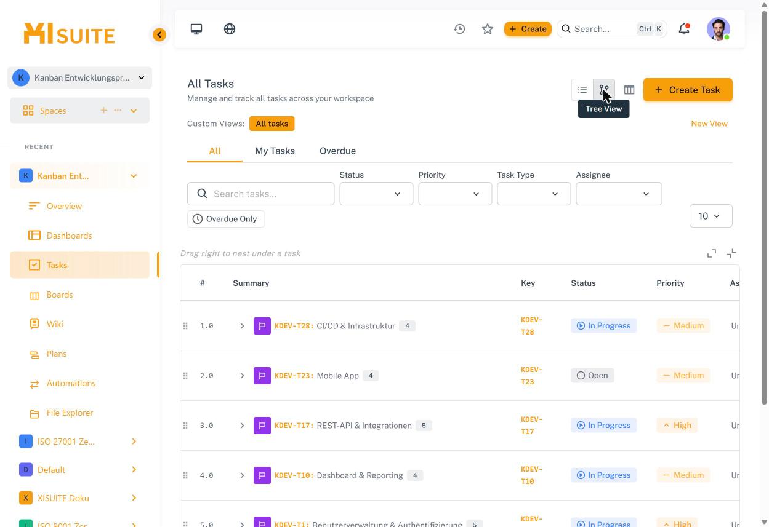Open the page size dropdown showing 10
The width and height of the screenshot is (769, 527).
click(711, 216)
